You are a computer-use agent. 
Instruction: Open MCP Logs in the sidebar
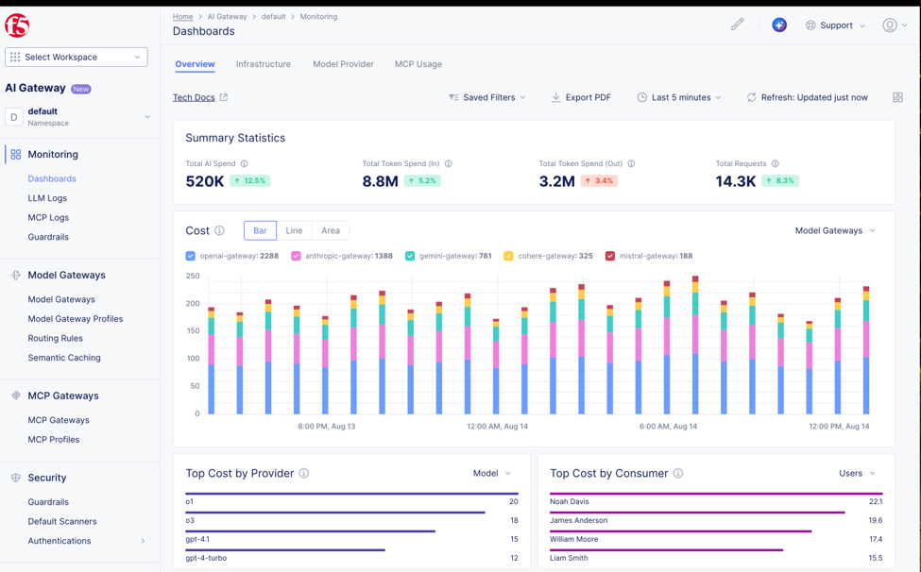(48, 218)
